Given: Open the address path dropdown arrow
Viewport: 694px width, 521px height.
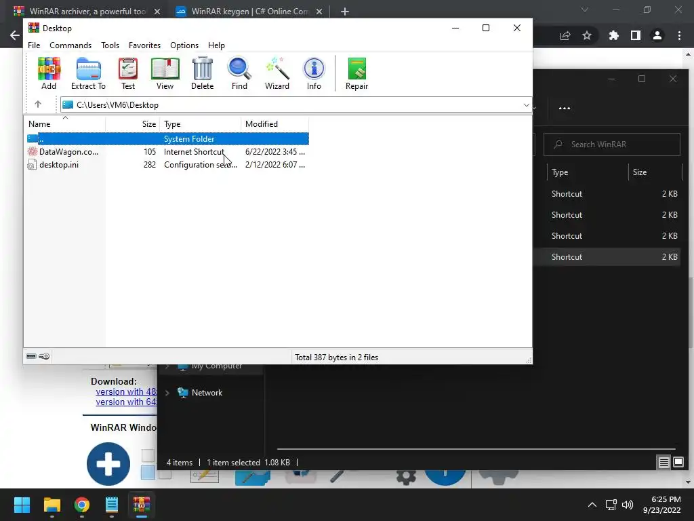Looking at the screenshot, I should point(526,105).
